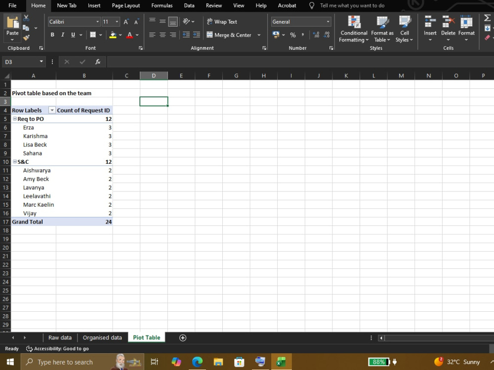
Task: Set Top Align vertical alignment
Action: coord(152,21)
